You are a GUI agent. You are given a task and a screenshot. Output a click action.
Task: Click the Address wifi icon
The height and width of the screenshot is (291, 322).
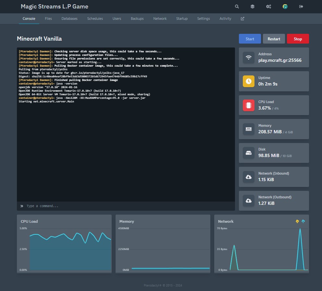pyautogui.click(x=249, y=58)
